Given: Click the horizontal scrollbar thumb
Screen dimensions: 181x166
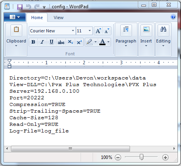Looking at the screenshot, I should tap(70, 148).
